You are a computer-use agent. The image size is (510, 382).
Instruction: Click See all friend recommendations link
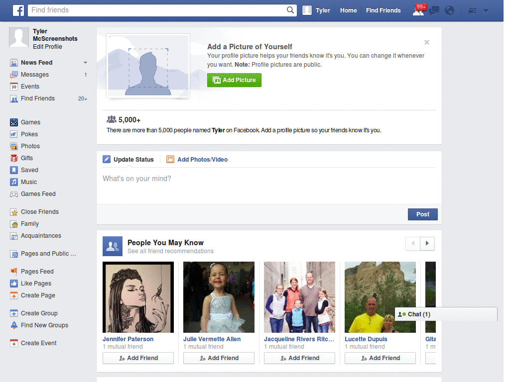[170, 251]
